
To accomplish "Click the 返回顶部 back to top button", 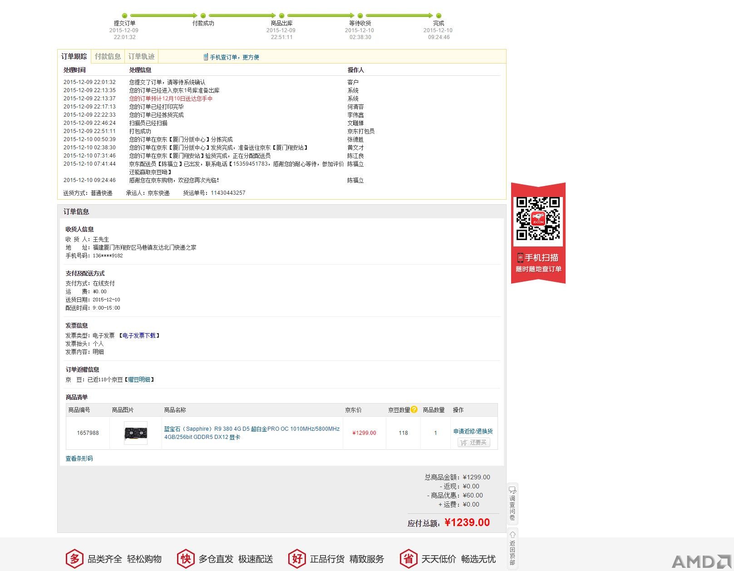I will (x=512, y=548).
